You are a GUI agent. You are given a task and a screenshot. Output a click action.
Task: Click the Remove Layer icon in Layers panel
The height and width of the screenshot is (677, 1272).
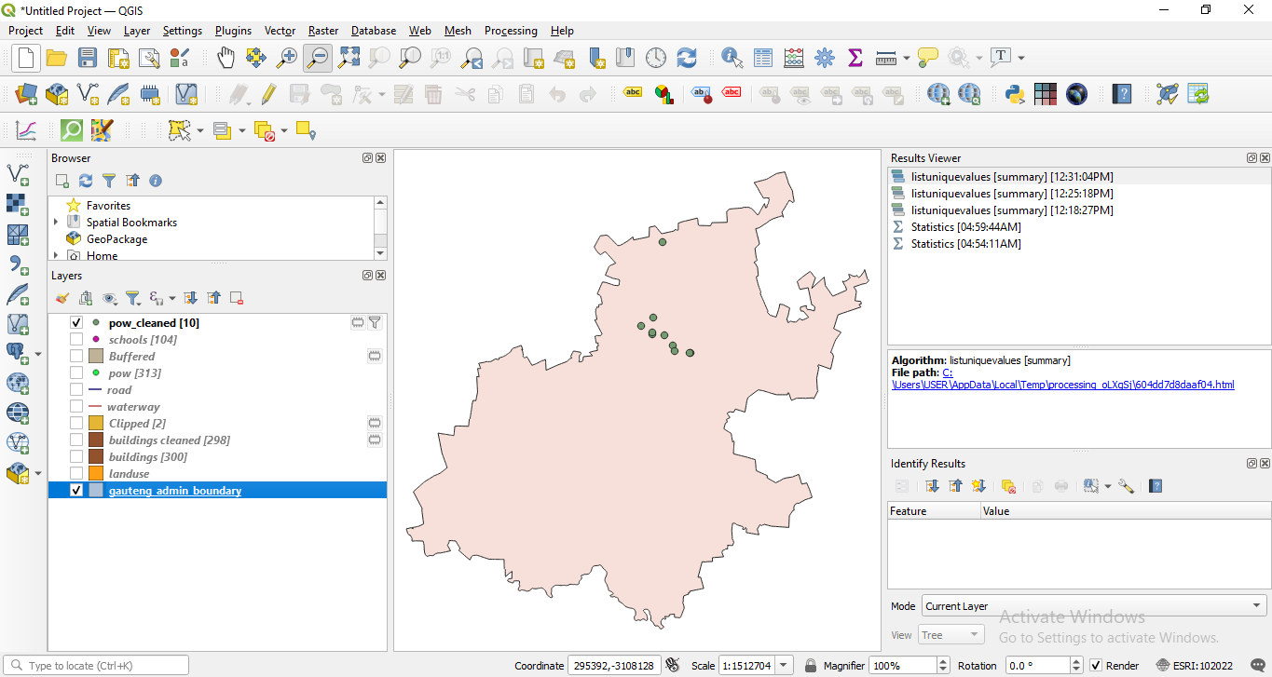(x=237, y=298)
